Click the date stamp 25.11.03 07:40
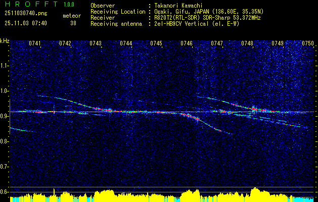 (x=26, y=23)
